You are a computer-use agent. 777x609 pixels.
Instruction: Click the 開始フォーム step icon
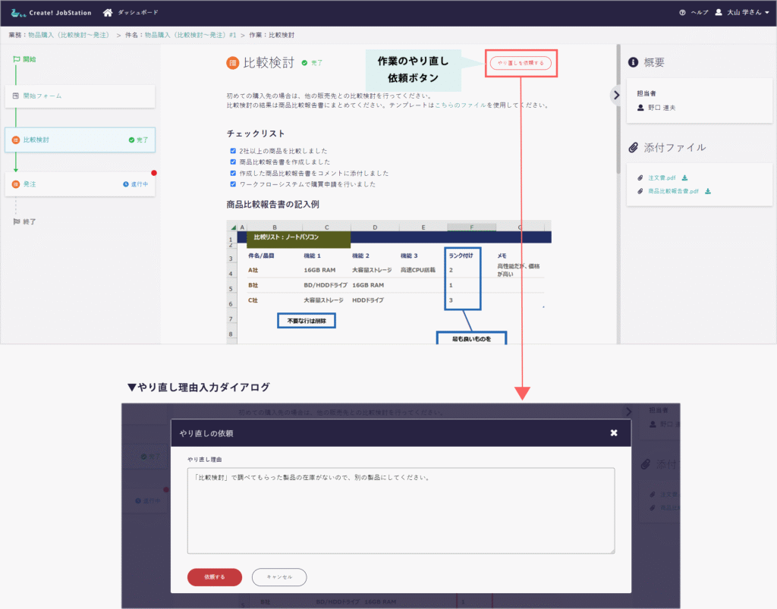16,96
